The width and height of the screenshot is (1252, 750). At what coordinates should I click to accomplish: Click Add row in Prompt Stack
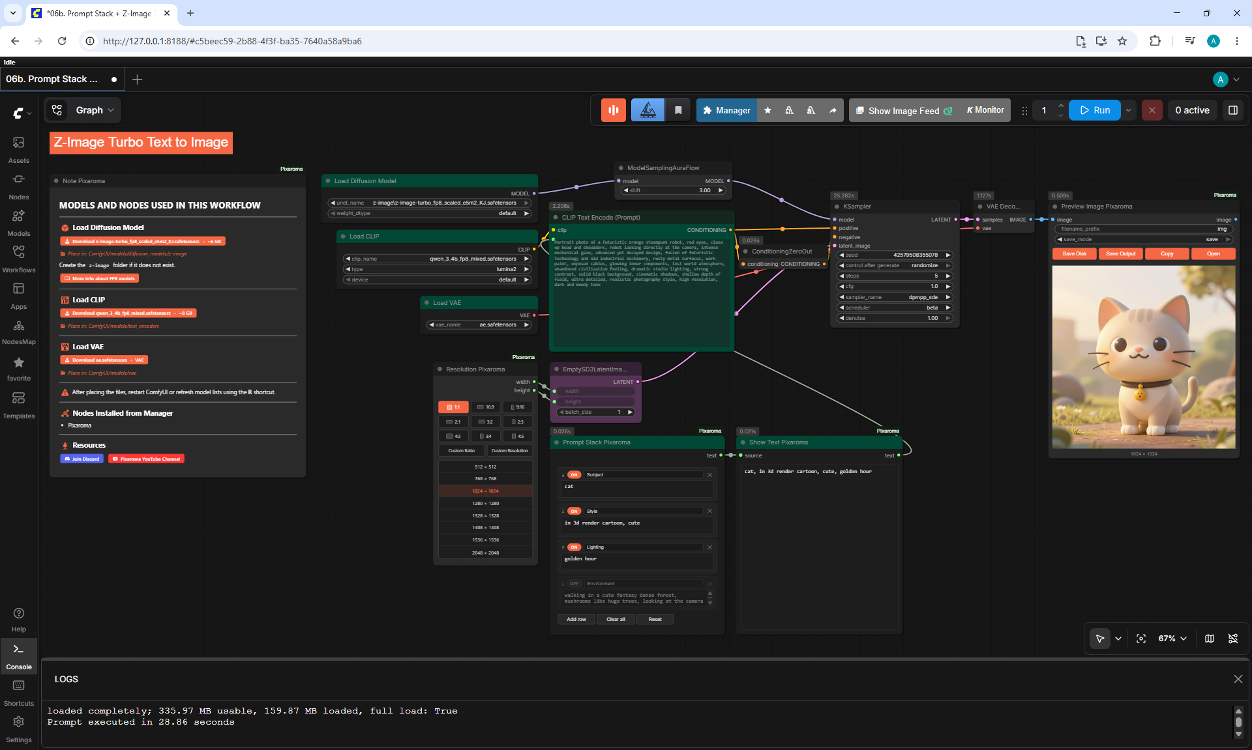[x=576, y=619]
